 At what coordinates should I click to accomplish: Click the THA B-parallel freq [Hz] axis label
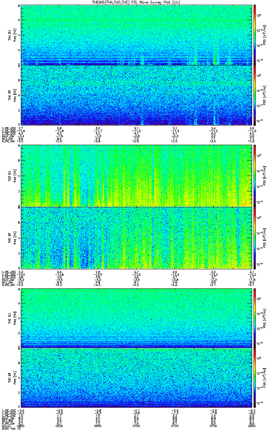14,95
